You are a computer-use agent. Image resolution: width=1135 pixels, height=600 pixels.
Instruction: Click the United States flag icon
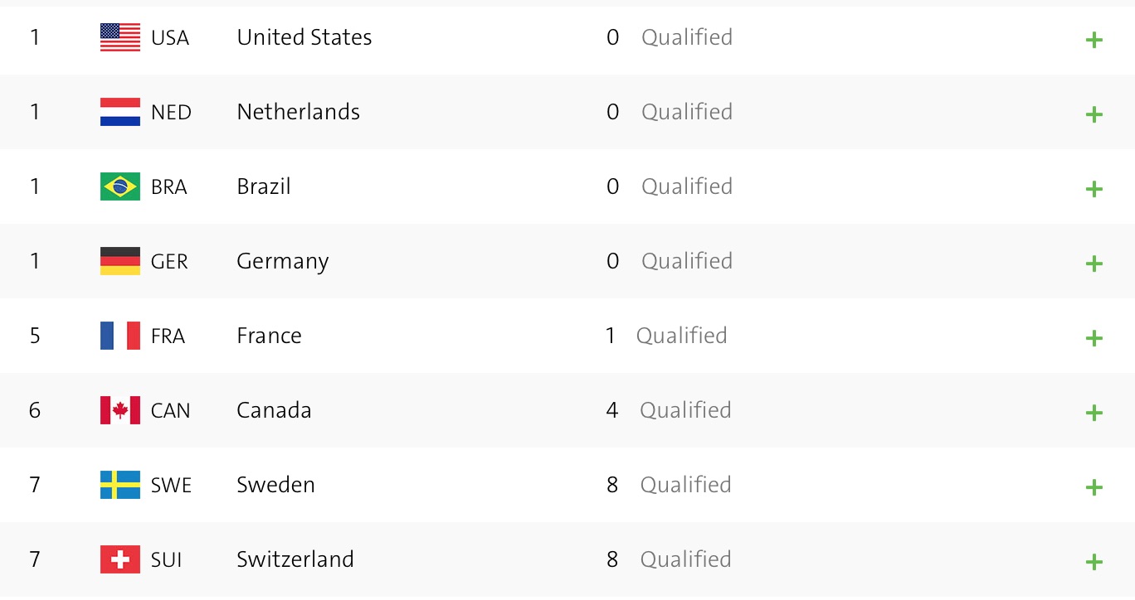click(x=120, y=37)
